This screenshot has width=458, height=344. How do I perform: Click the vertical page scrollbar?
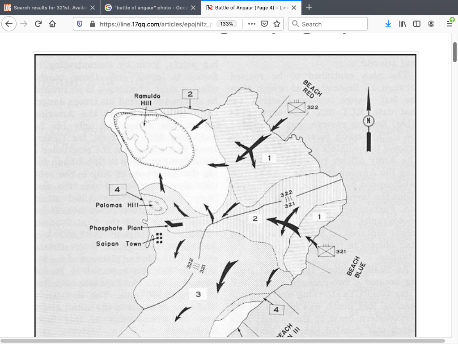click(455, 179)
